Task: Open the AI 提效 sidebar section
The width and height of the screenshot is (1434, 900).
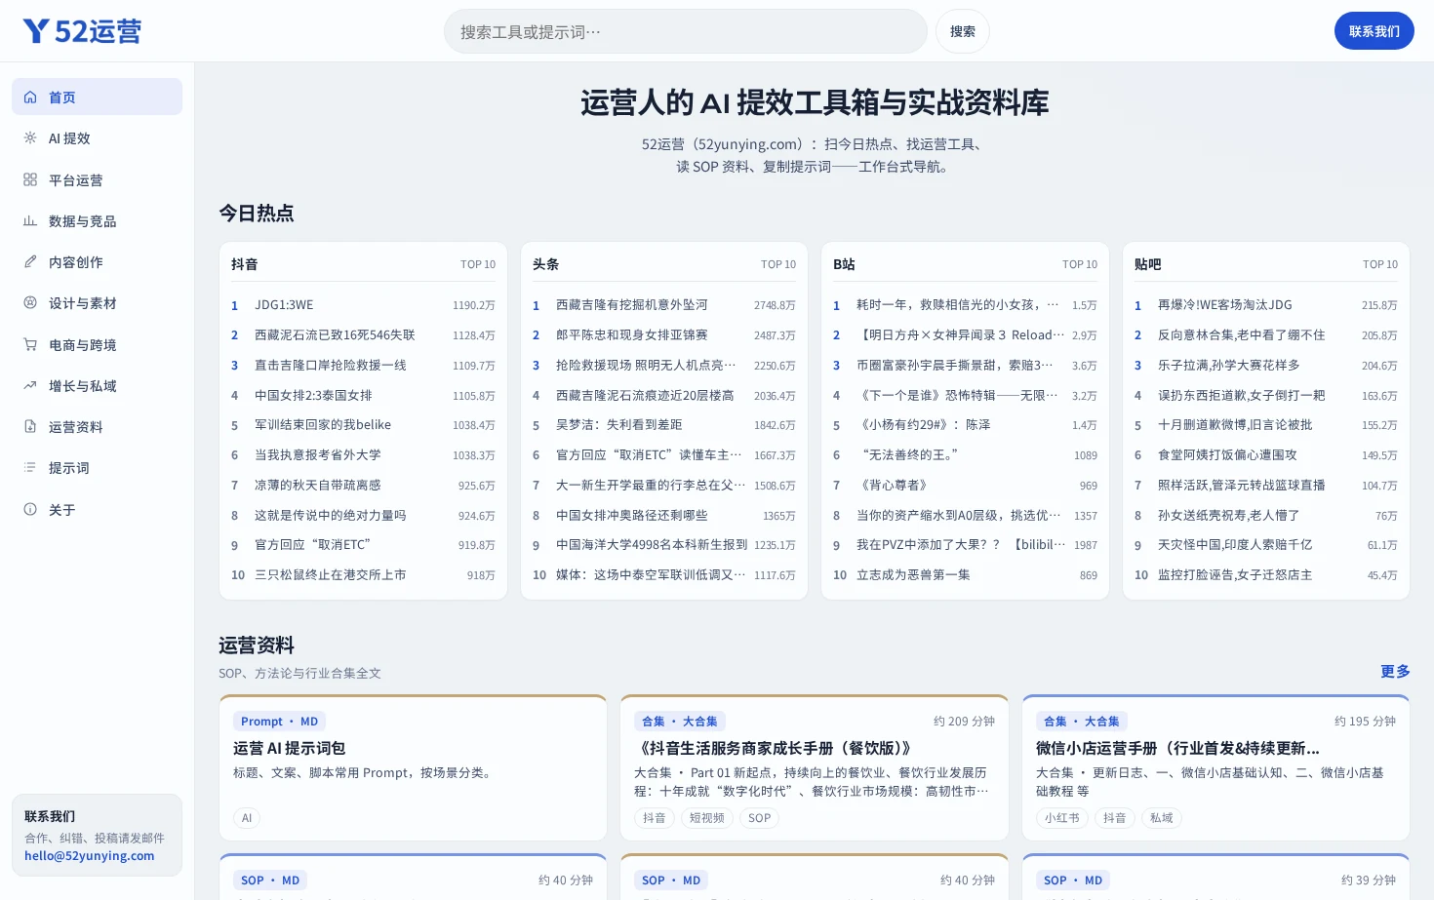Action: point(97,138)
